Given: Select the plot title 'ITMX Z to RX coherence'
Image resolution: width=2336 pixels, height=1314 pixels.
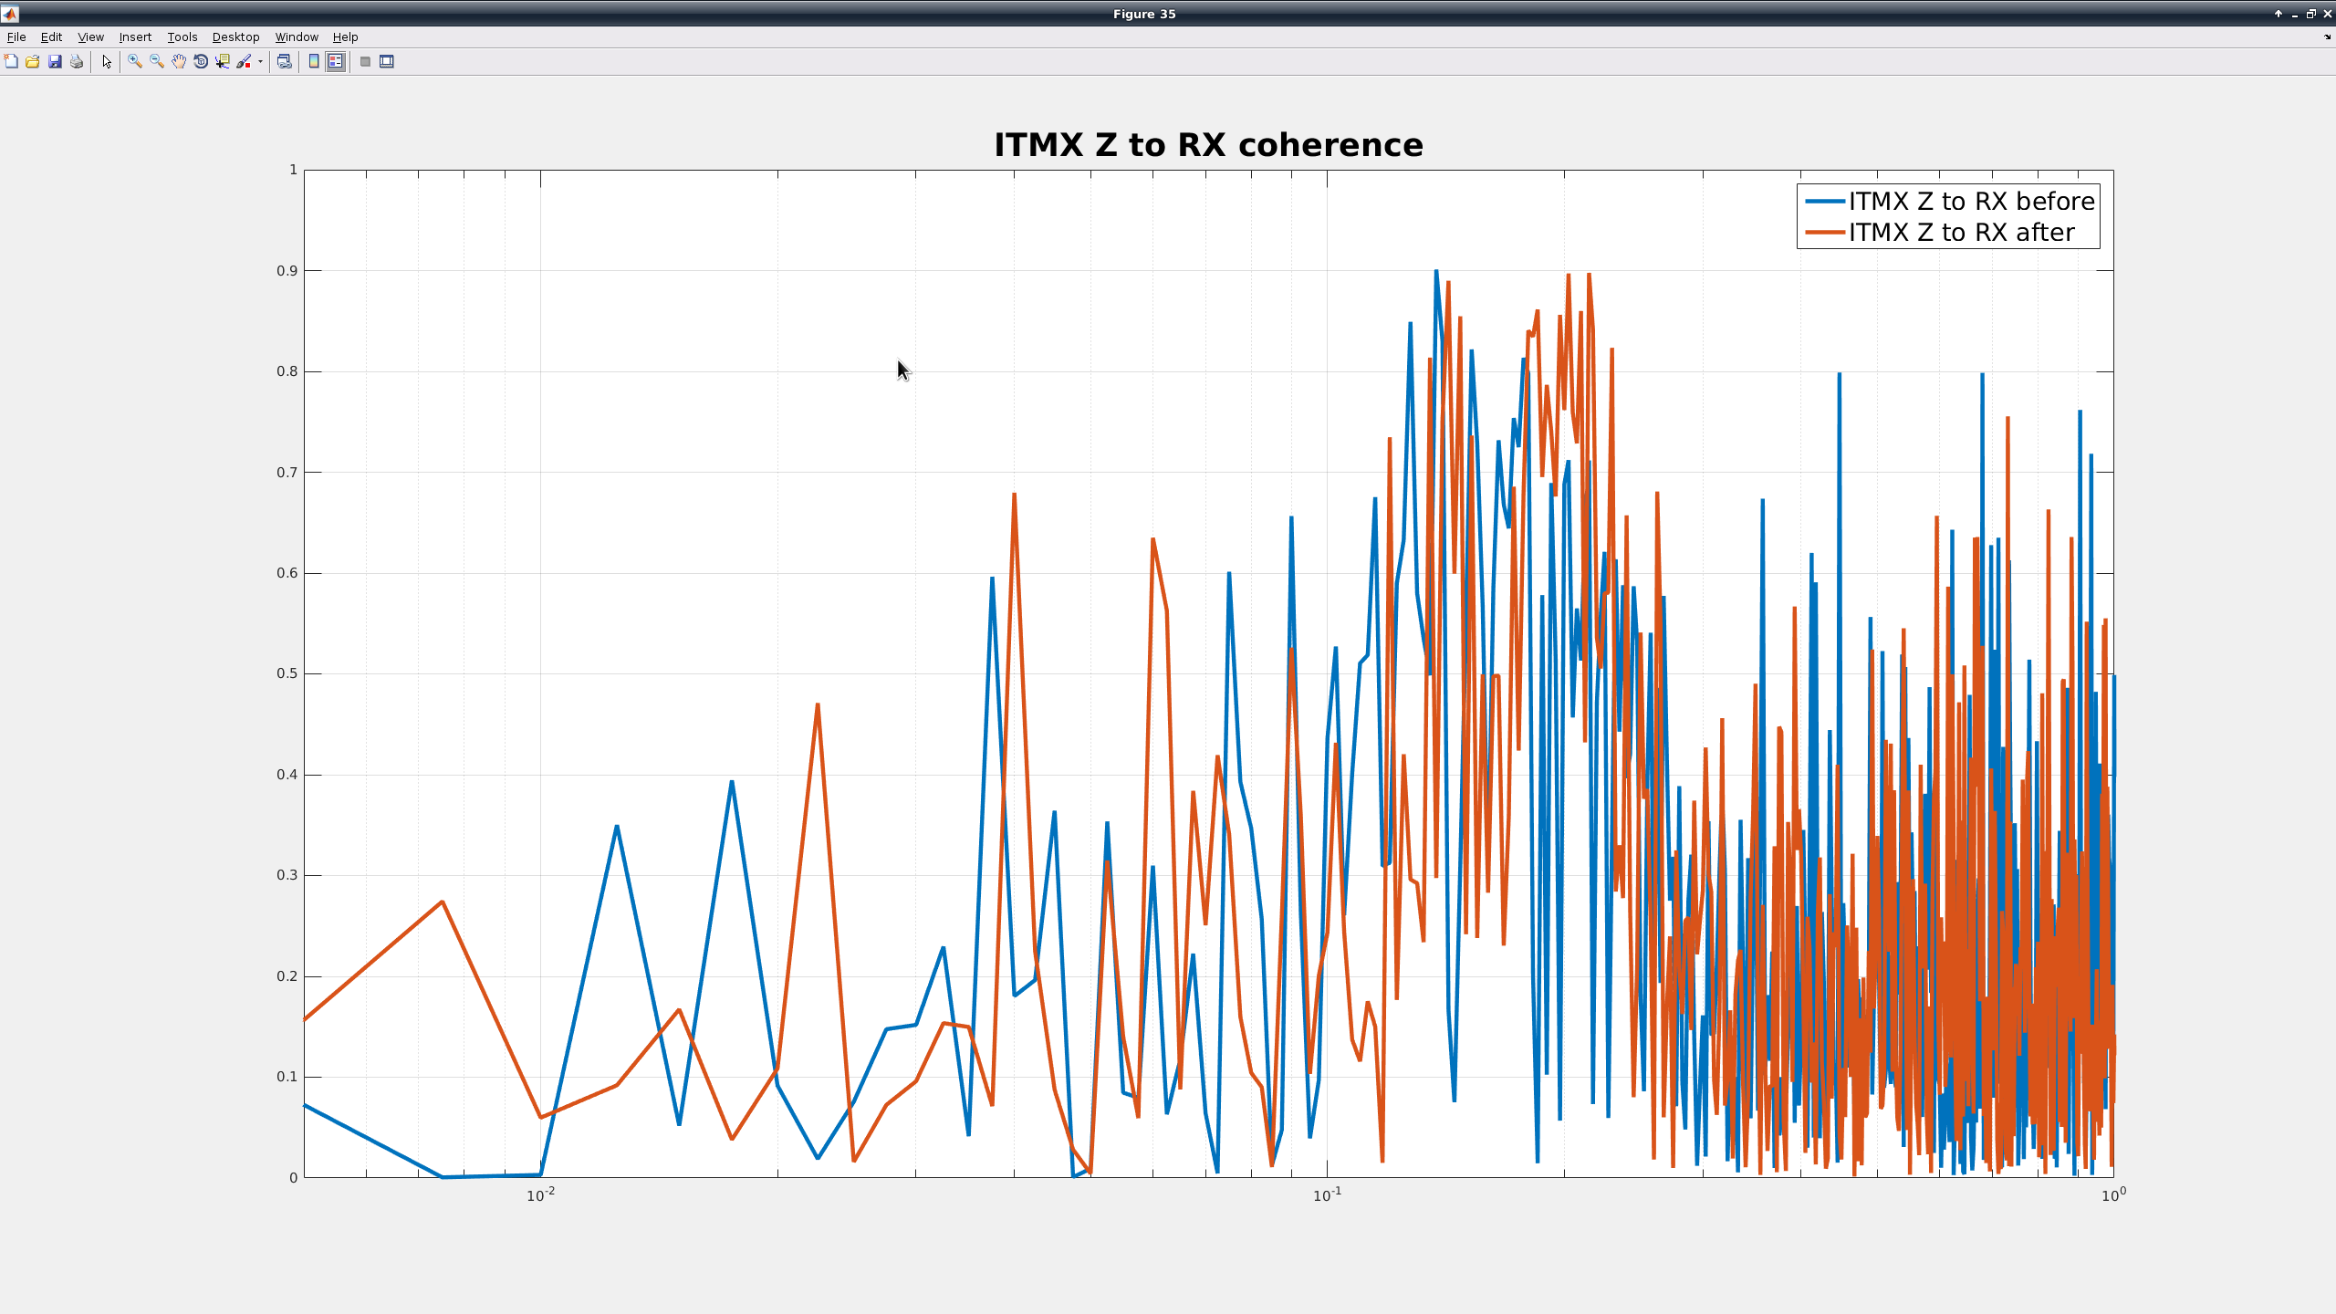Looking at the screenshot, I should 1208,144.
